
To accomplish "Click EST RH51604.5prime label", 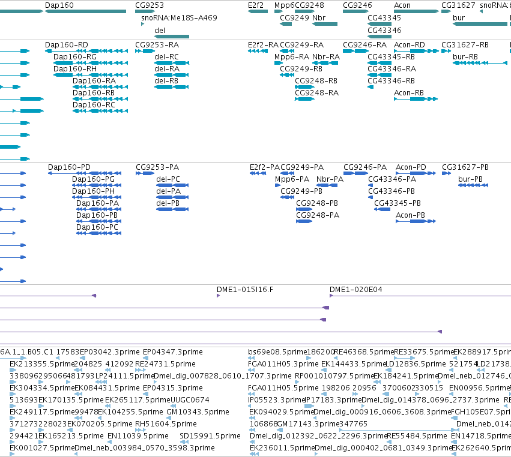I will pos(166,424).
